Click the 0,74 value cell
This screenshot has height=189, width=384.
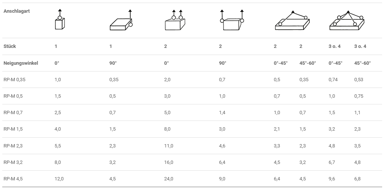pos(333,79)
